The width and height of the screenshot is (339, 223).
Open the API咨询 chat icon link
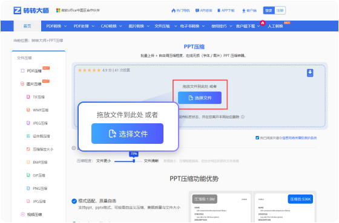[x=203, y=10]
